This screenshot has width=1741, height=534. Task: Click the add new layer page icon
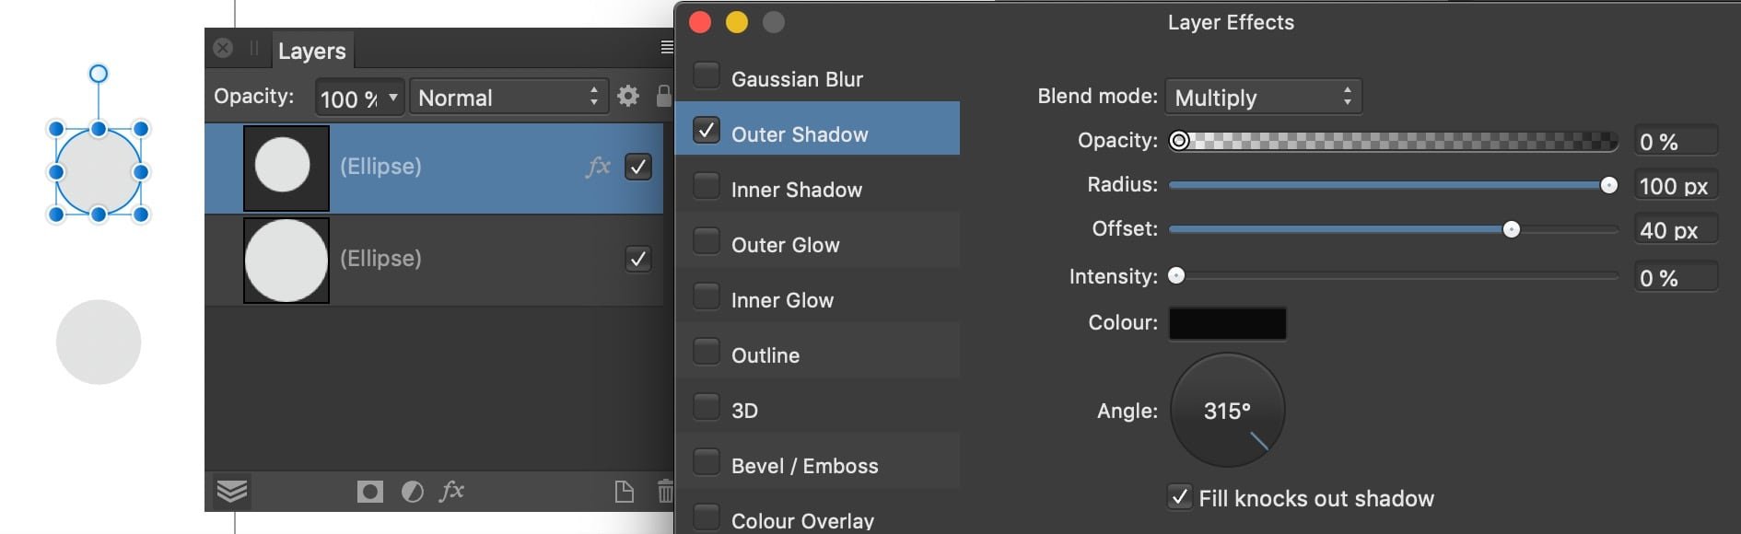tap(625, 492)
